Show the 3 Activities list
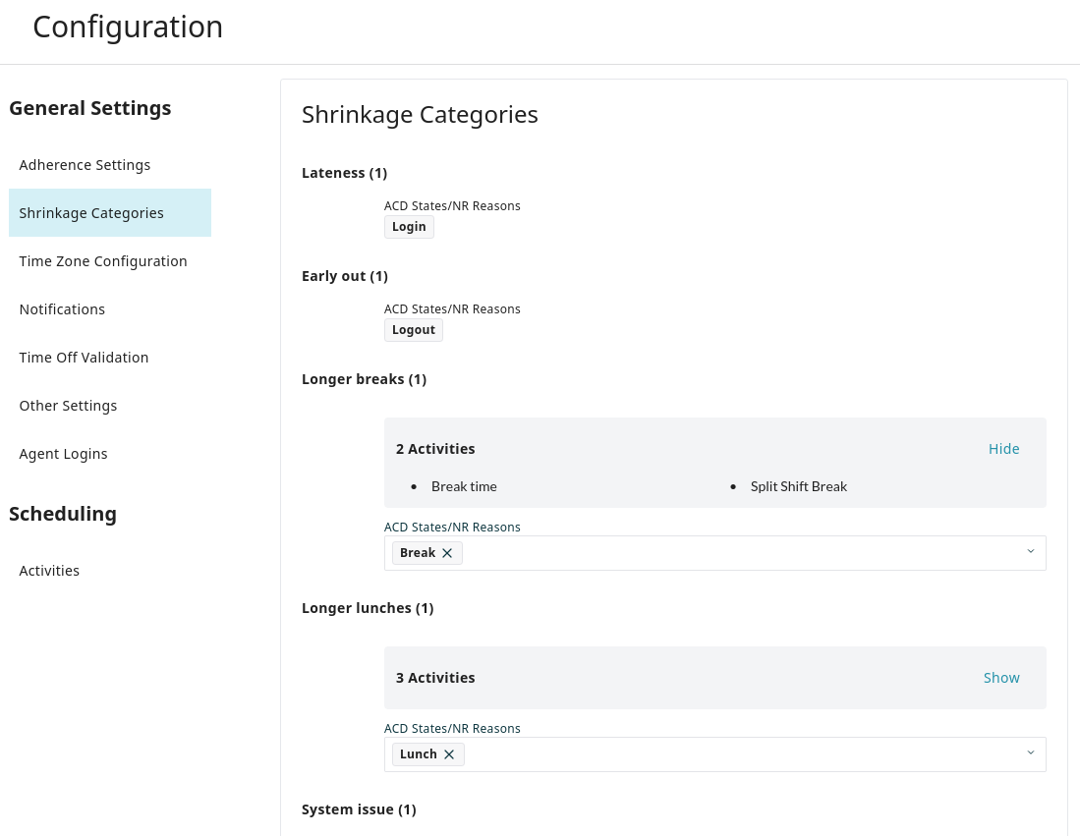This screenshot has width=1080, height=836. point(1001,678)
